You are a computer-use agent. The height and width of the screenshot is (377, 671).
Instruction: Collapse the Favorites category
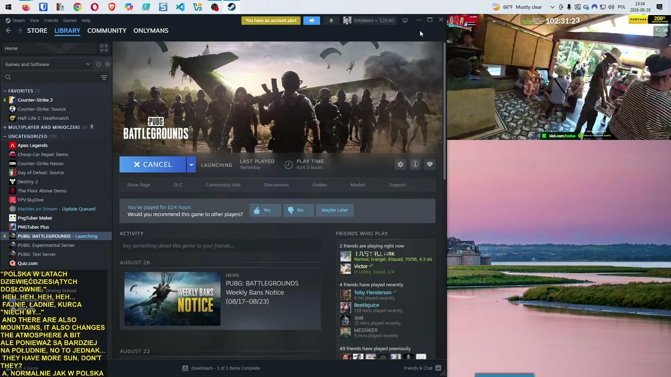tap(5, 91)
